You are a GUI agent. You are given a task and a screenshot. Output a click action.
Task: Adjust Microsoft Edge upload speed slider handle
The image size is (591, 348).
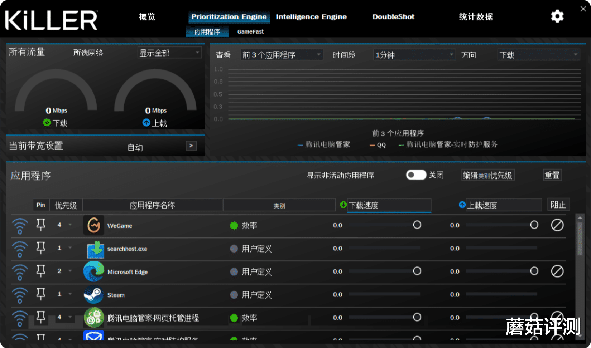click(x=534, y=271)
